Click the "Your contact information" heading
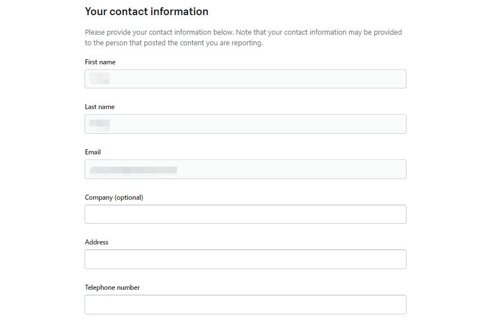The image size is (481, 325). coord(147,12)
